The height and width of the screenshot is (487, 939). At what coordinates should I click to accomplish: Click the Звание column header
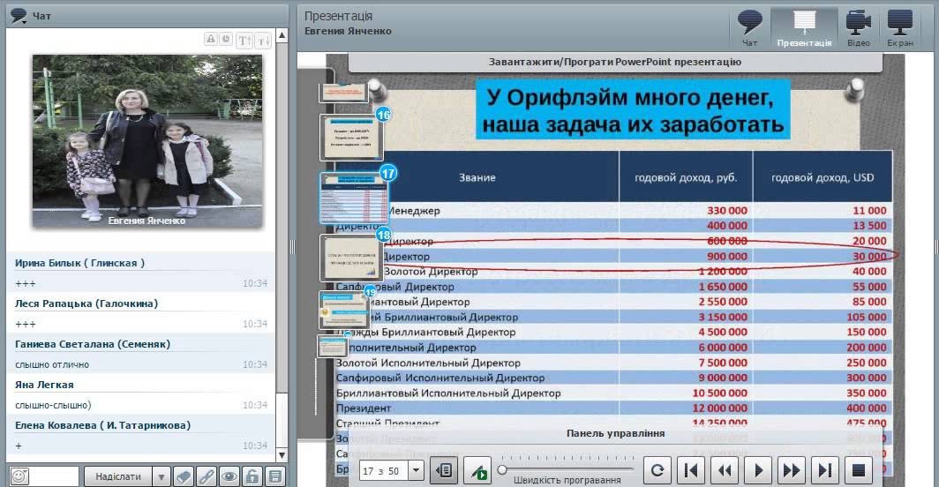477,177
